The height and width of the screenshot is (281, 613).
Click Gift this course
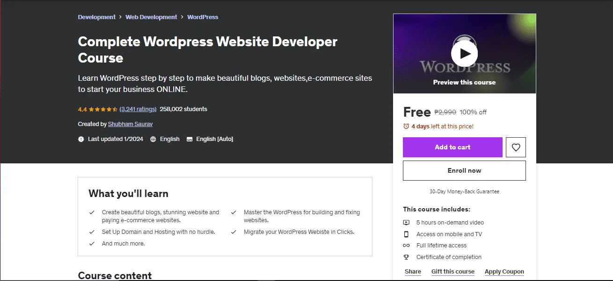tap(453, 272)
